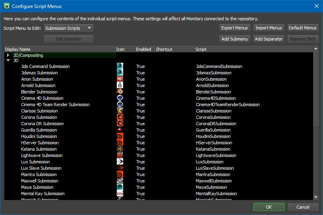The image size is (323, 215).
Task: Click the Arion Submission RC icon
Action: tap(120, 79)
